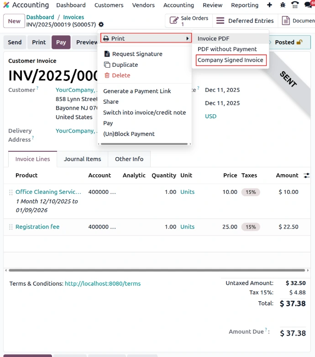315x357 pixels.
Task: Open the Reporting dropdown menu
Action: click(x=244, y=5)
